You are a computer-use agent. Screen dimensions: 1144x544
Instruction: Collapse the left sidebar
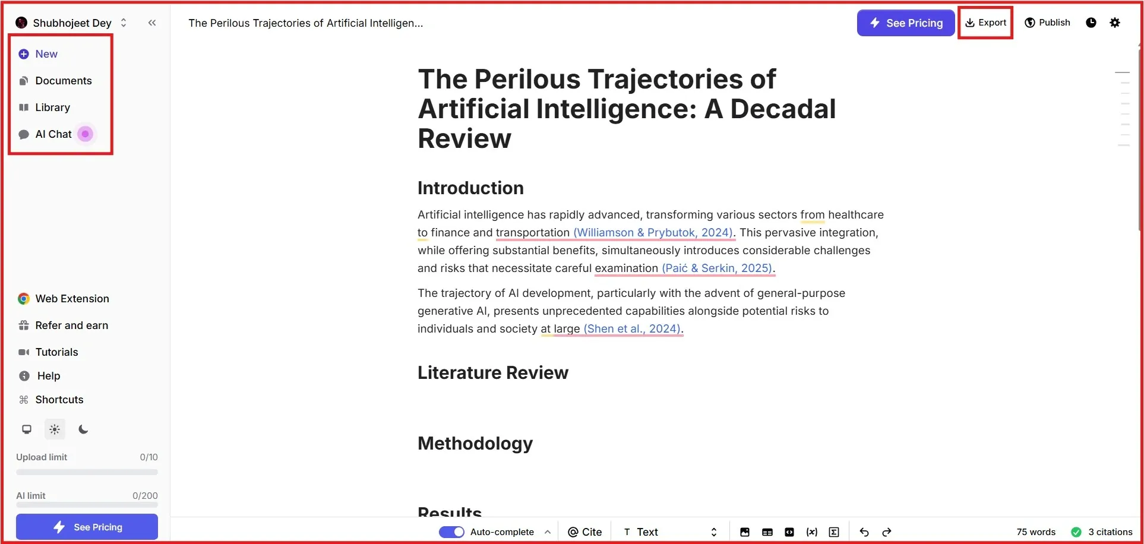(x=152, y=23)
